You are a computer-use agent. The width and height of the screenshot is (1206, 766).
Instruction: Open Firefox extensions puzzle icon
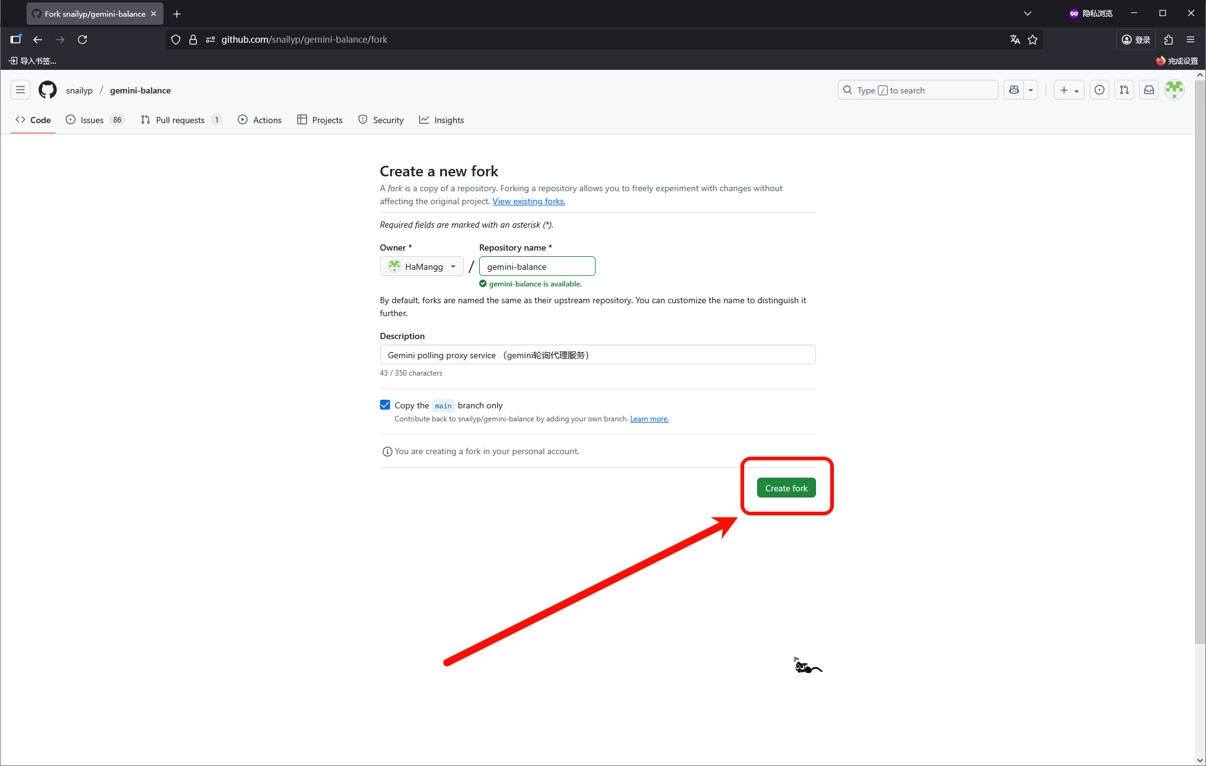pos(1168,40)
